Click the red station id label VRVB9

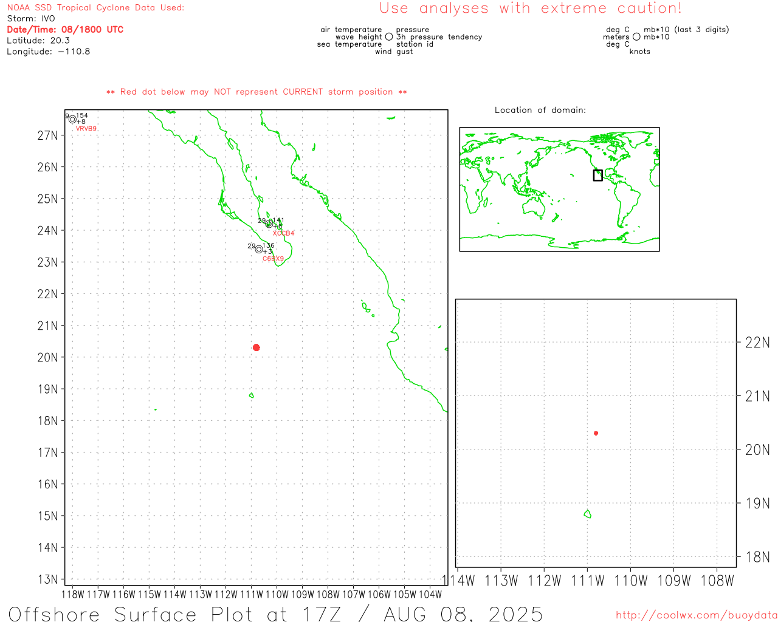pos(86,129)
